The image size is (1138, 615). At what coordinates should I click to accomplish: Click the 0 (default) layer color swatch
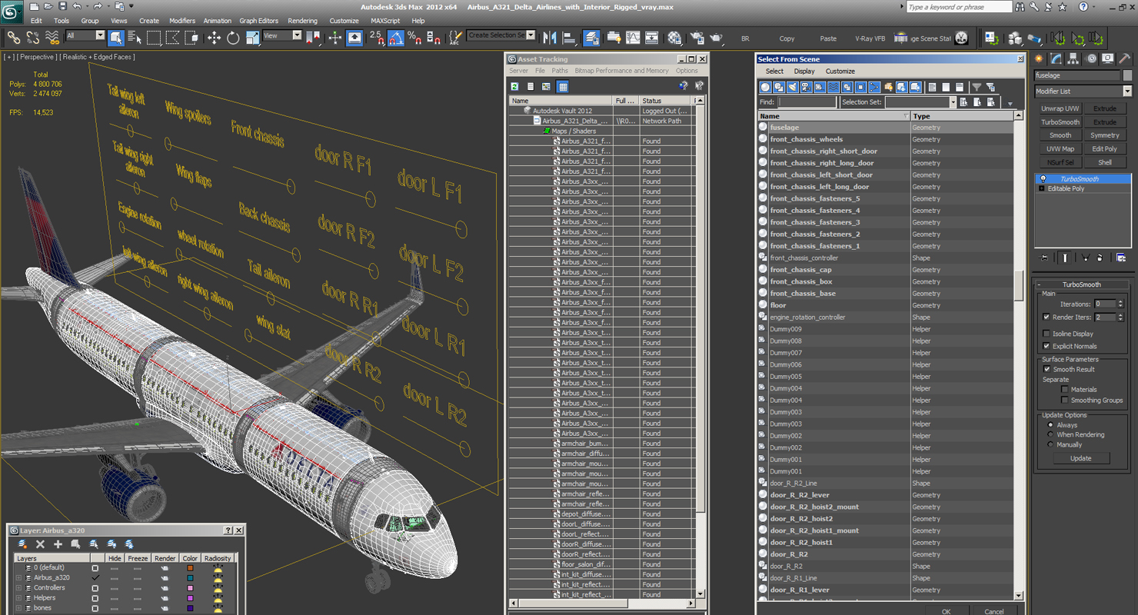tap(190, 568)
